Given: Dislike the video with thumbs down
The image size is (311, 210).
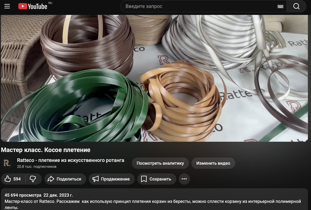Looking at the screenshot, I should click(x=33, y=179).
